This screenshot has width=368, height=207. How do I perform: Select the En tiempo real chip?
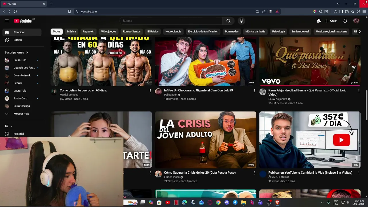tap(300, 31)
